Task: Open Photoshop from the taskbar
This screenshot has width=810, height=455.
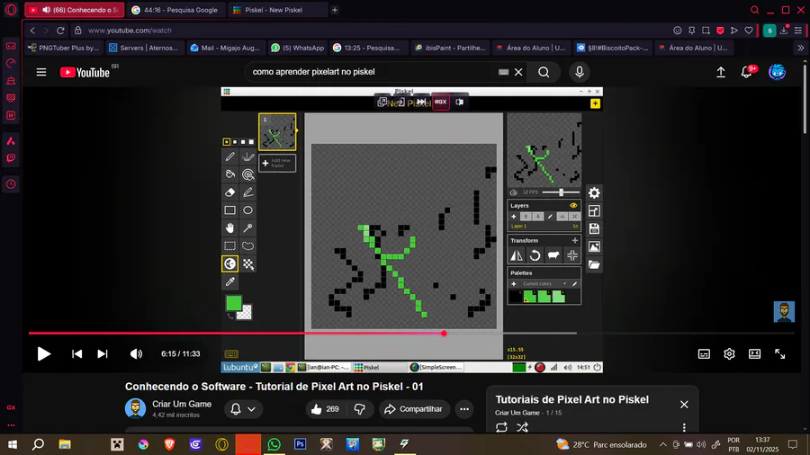Action: point(300,444)
